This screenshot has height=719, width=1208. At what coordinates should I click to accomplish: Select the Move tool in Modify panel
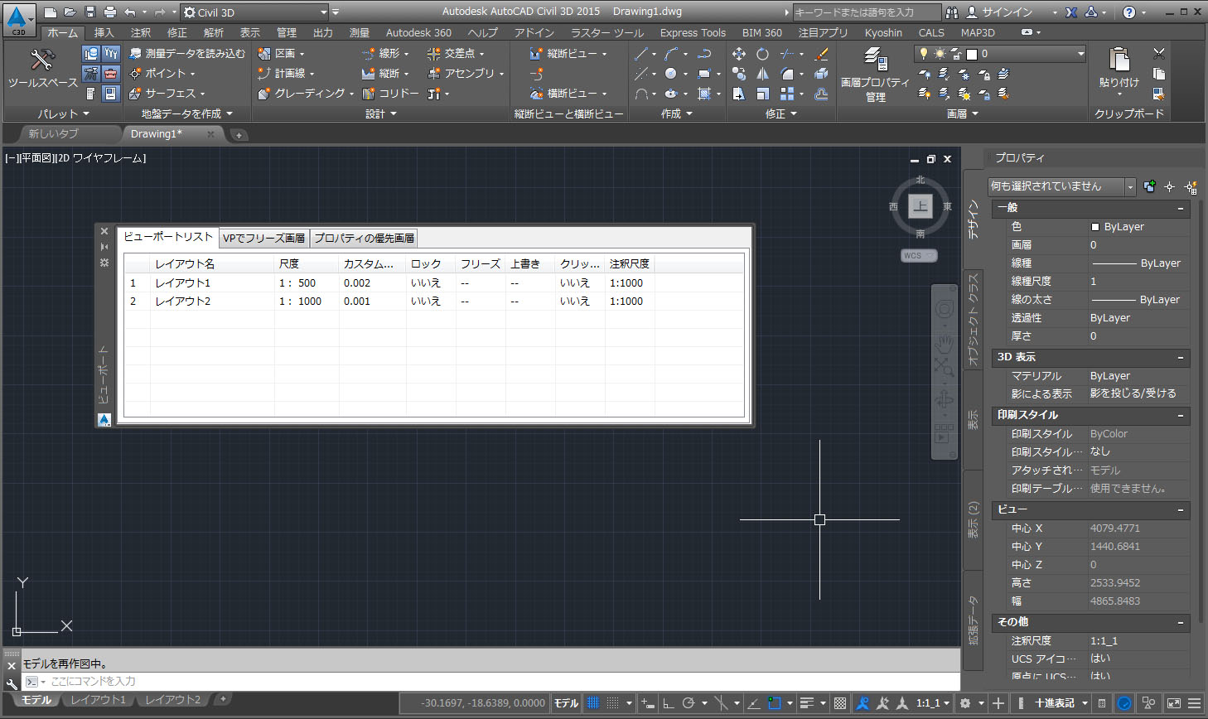[739, 54]
